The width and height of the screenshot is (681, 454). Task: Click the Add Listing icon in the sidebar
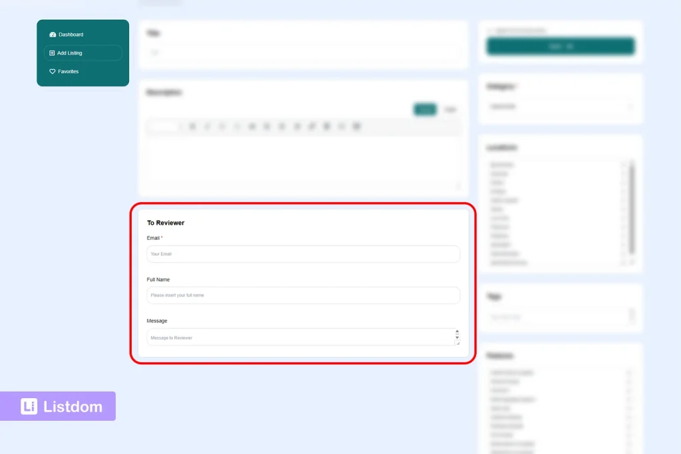(x=53, y=53)
